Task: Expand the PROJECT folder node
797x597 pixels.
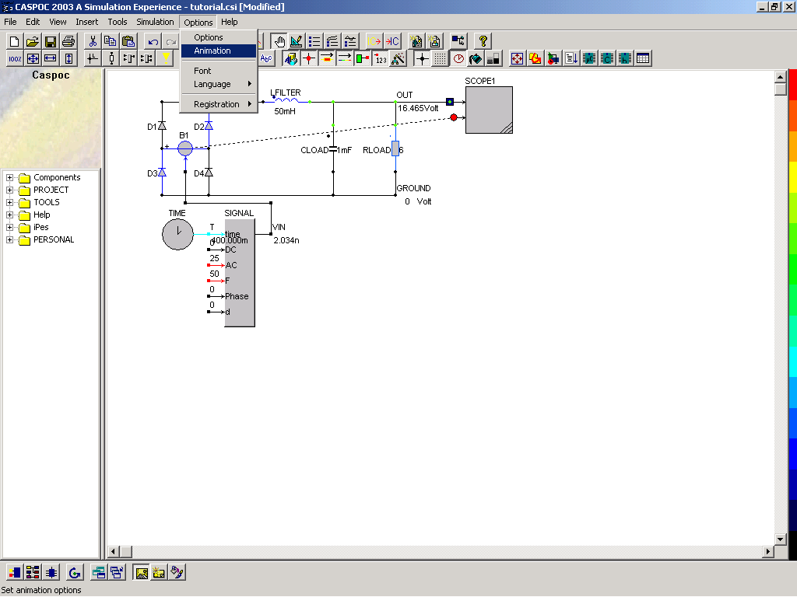Action: pyautogui.click(x=9, y=190)
